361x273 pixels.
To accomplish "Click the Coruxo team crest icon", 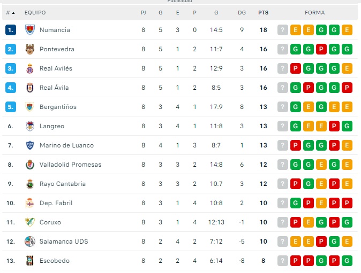I will [x=29, y=222].
